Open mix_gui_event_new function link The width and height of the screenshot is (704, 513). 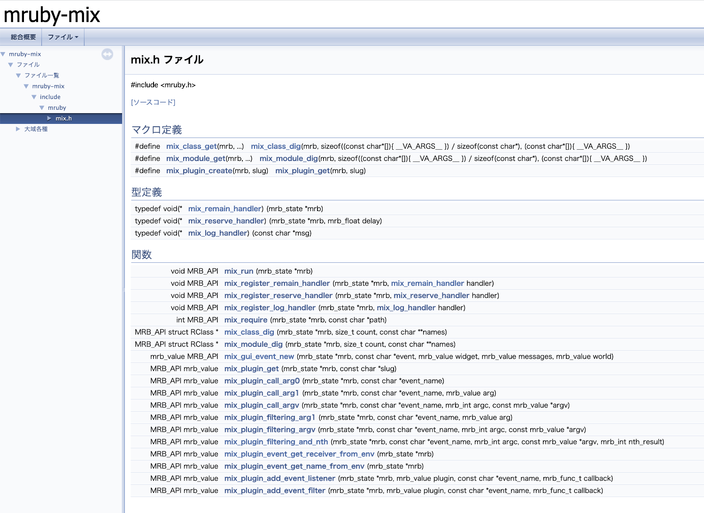(259, 357)
